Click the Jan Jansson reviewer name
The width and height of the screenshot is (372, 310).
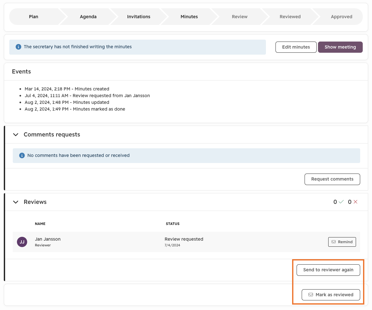48,239
